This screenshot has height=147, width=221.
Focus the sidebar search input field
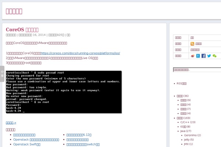click(197, 70)
